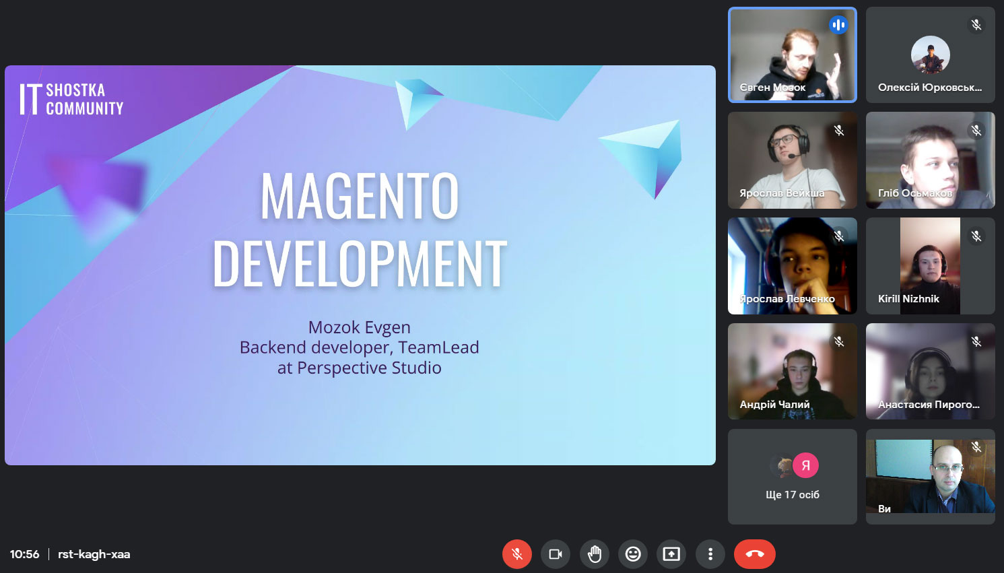Click the muted mic icon on Ярослав Вейкша's tile
This screenshot has height=573, width=1004.
[x=839, y=131]
